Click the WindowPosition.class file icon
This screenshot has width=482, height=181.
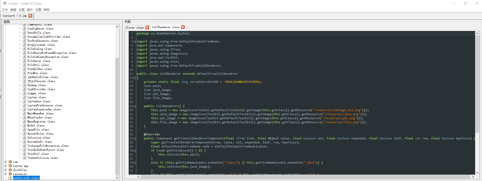[25, 158]
